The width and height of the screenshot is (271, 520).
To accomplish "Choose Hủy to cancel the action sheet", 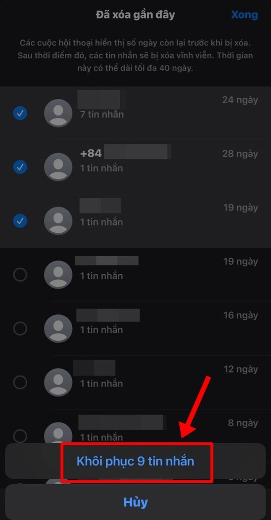I will pos(135,502).
